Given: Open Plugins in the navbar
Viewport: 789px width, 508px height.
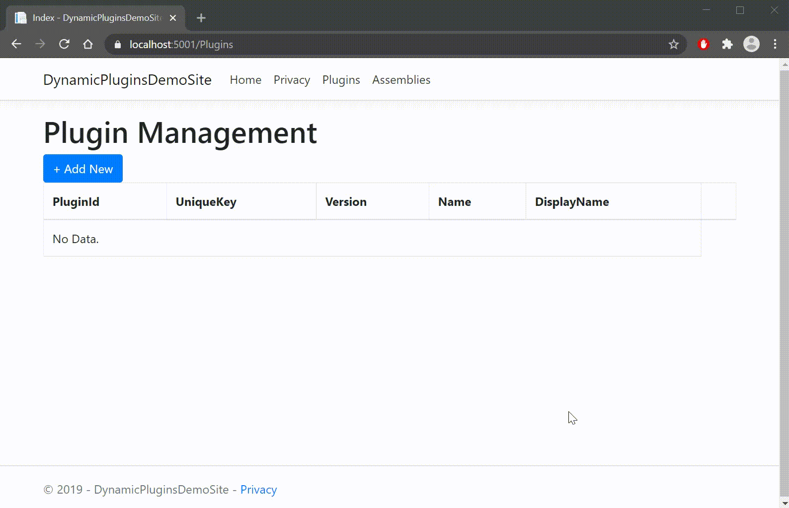Looking at the screenshot, I should [x=341, y=80].
